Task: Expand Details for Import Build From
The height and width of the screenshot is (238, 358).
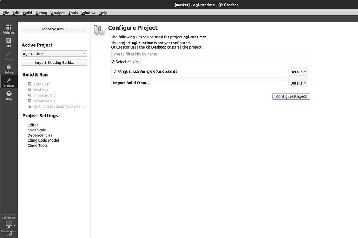Action: (x=298, y=83)
